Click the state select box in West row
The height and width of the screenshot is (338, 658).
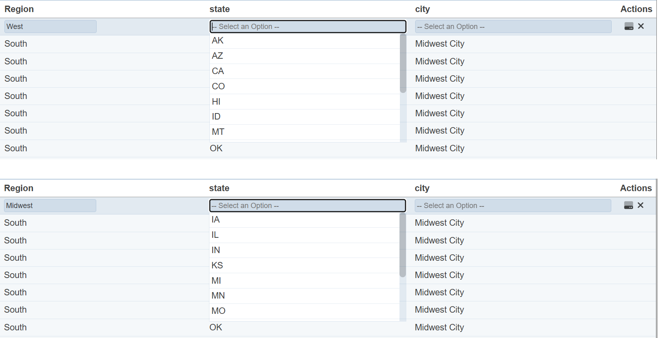[308, 27]
